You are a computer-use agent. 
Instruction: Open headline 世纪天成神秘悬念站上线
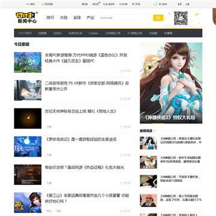pyautogui.click(x=80, y=111)
